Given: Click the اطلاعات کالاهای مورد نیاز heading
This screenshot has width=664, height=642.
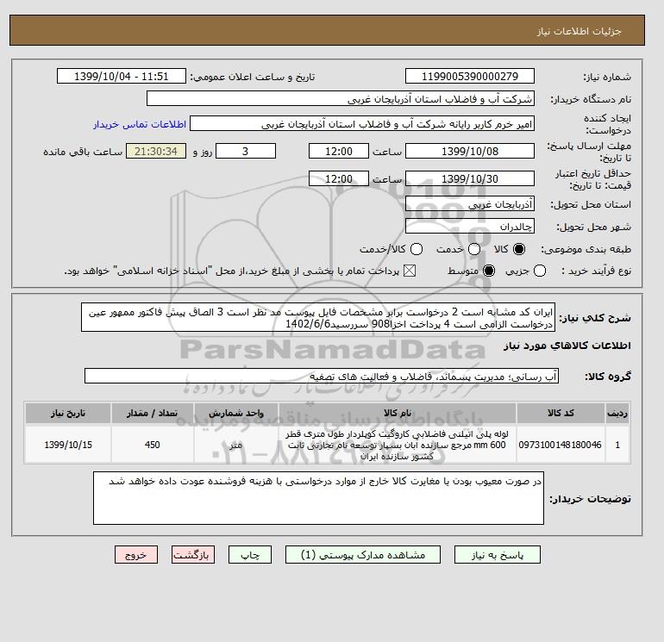Looking at the screenshot, I should coord(567,346).
